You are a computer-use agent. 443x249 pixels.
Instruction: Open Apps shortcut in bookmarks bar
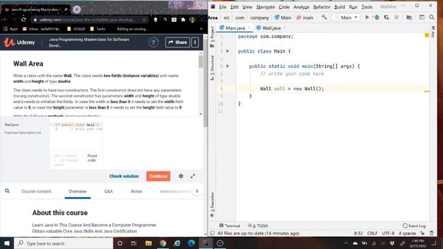tap(10, 29)
